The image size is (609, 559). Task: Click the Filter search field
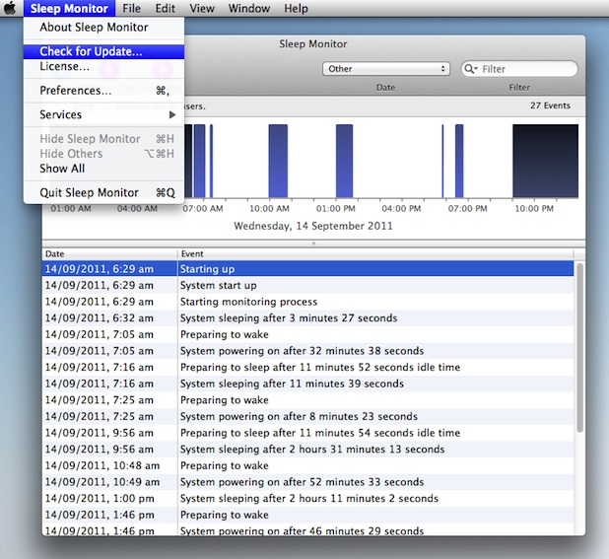[519, 69]
